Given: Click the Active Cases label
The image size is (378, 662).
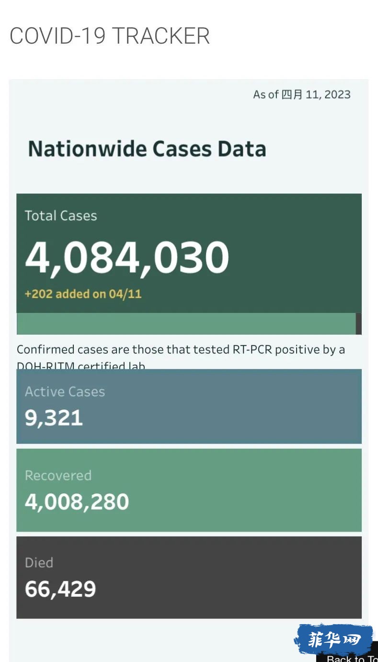Looking at the screenshot, I should (x=65, y=392).
